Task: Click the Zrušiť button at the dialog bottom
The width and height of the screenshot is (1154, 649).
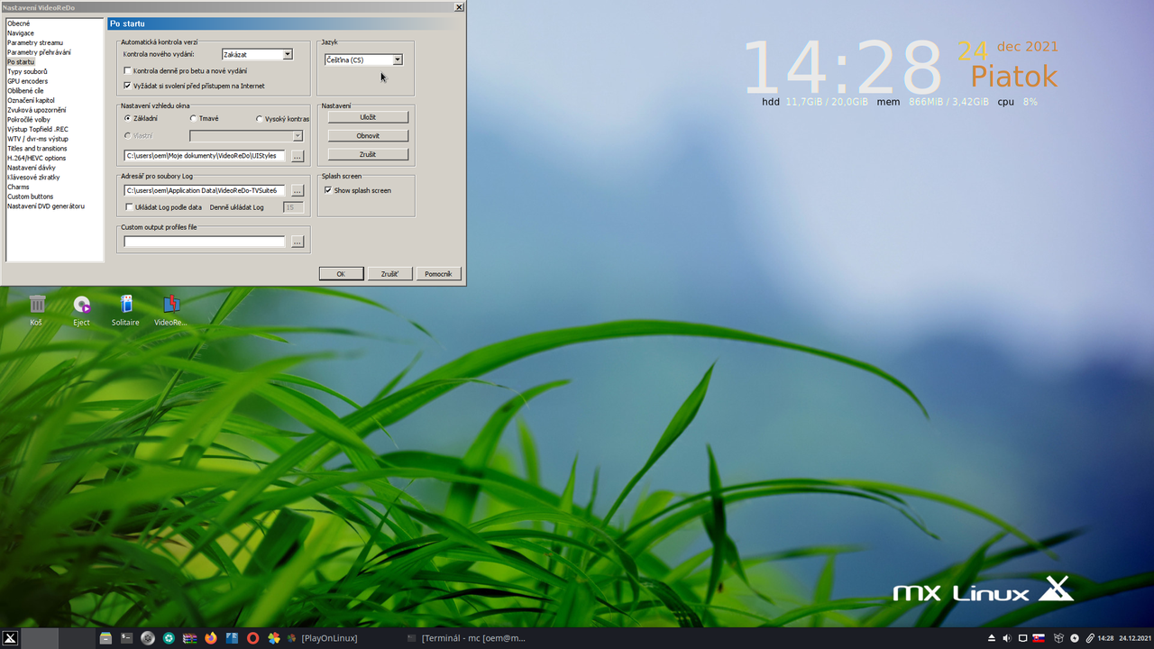Action: pos(389,273)
